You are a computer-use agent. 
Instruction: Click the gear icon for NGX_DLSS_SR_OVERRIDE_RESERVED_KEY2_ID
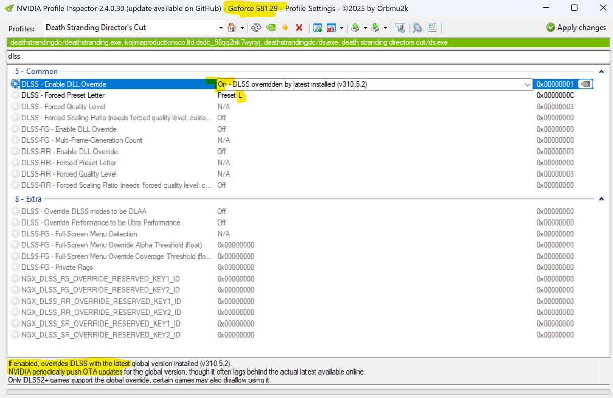pyautogui.click(x=15, y=335)
